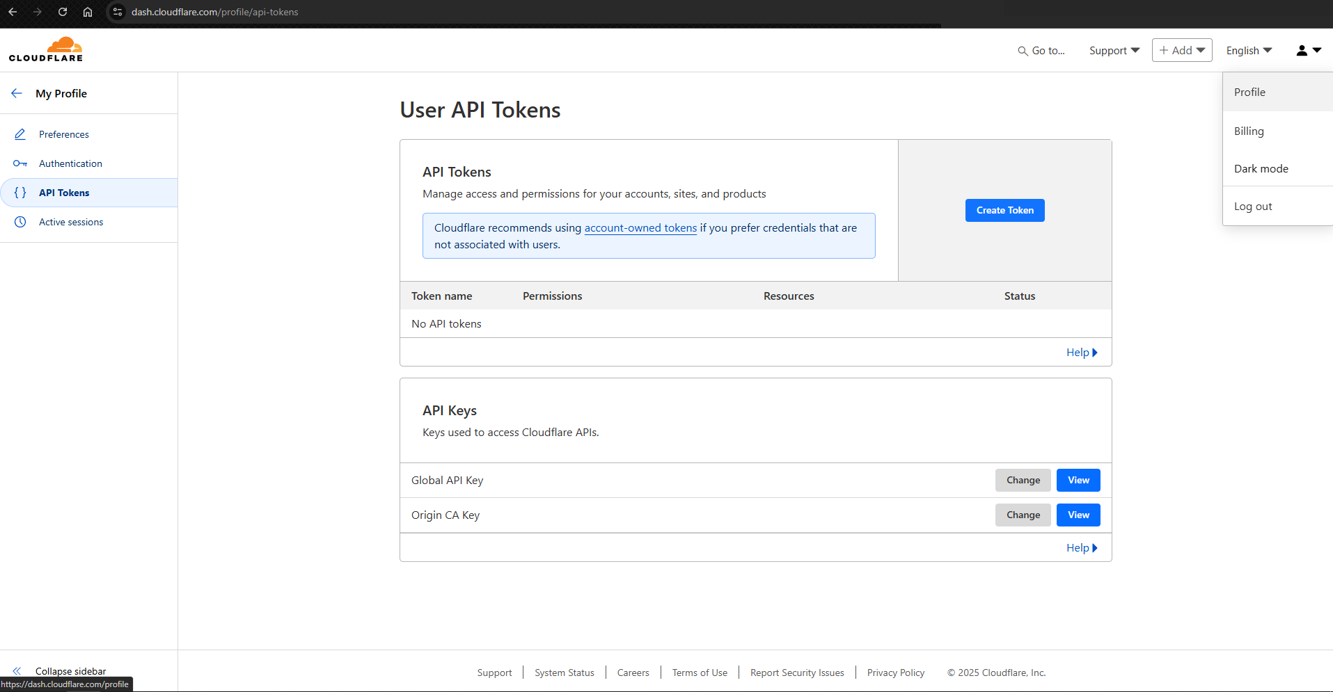Expand Help under API Keys
The height and width of the screenshot is (692, 1333).
pos(1081,547)
